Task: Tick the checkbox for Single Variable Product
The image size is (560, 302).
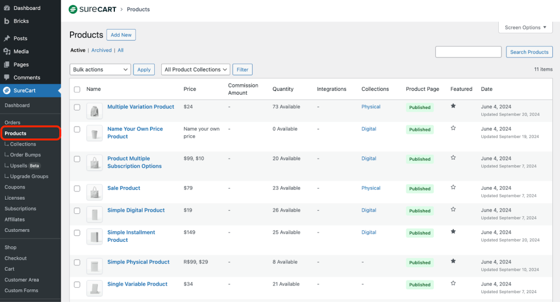Action: coord(77,284)
